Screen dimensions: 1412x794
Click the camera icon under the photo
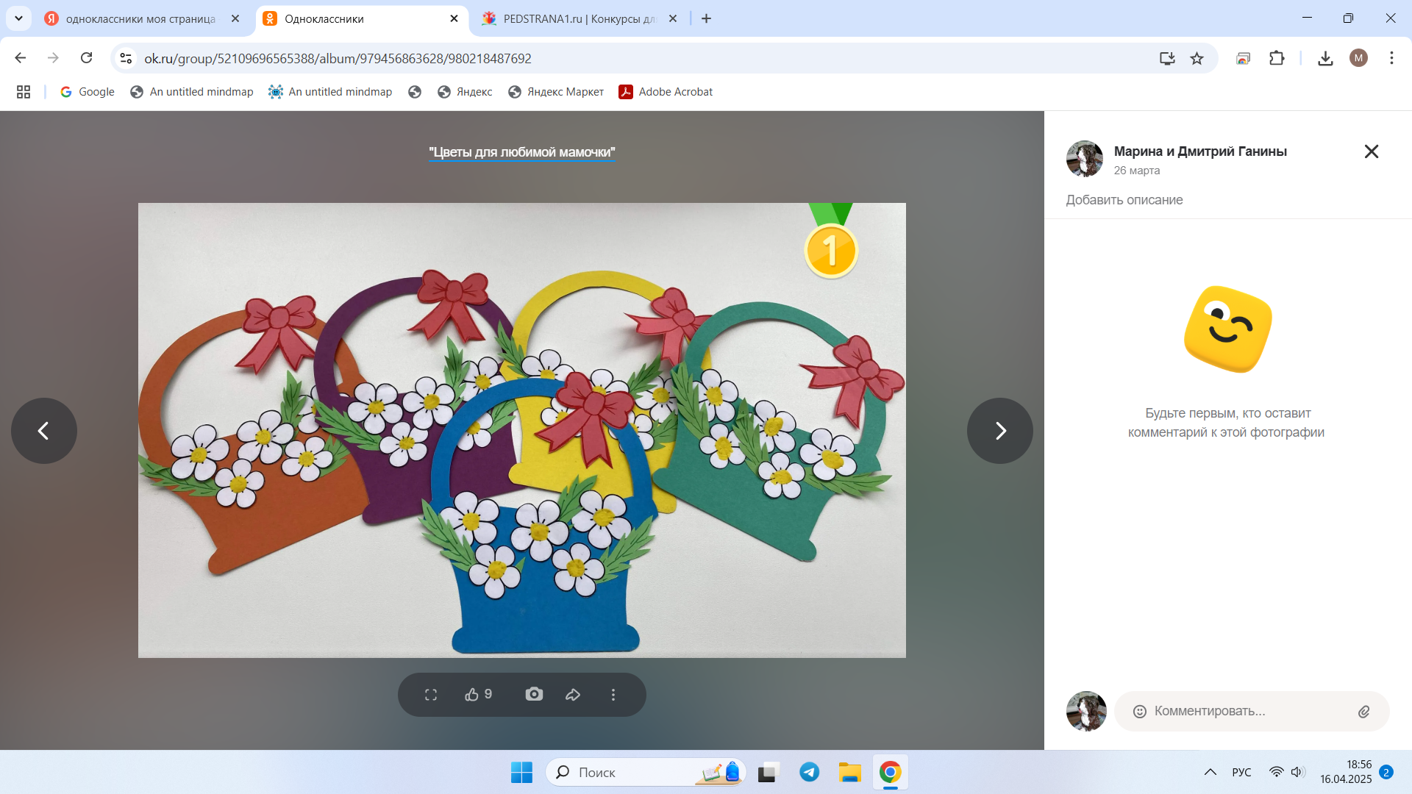point(534,694)
